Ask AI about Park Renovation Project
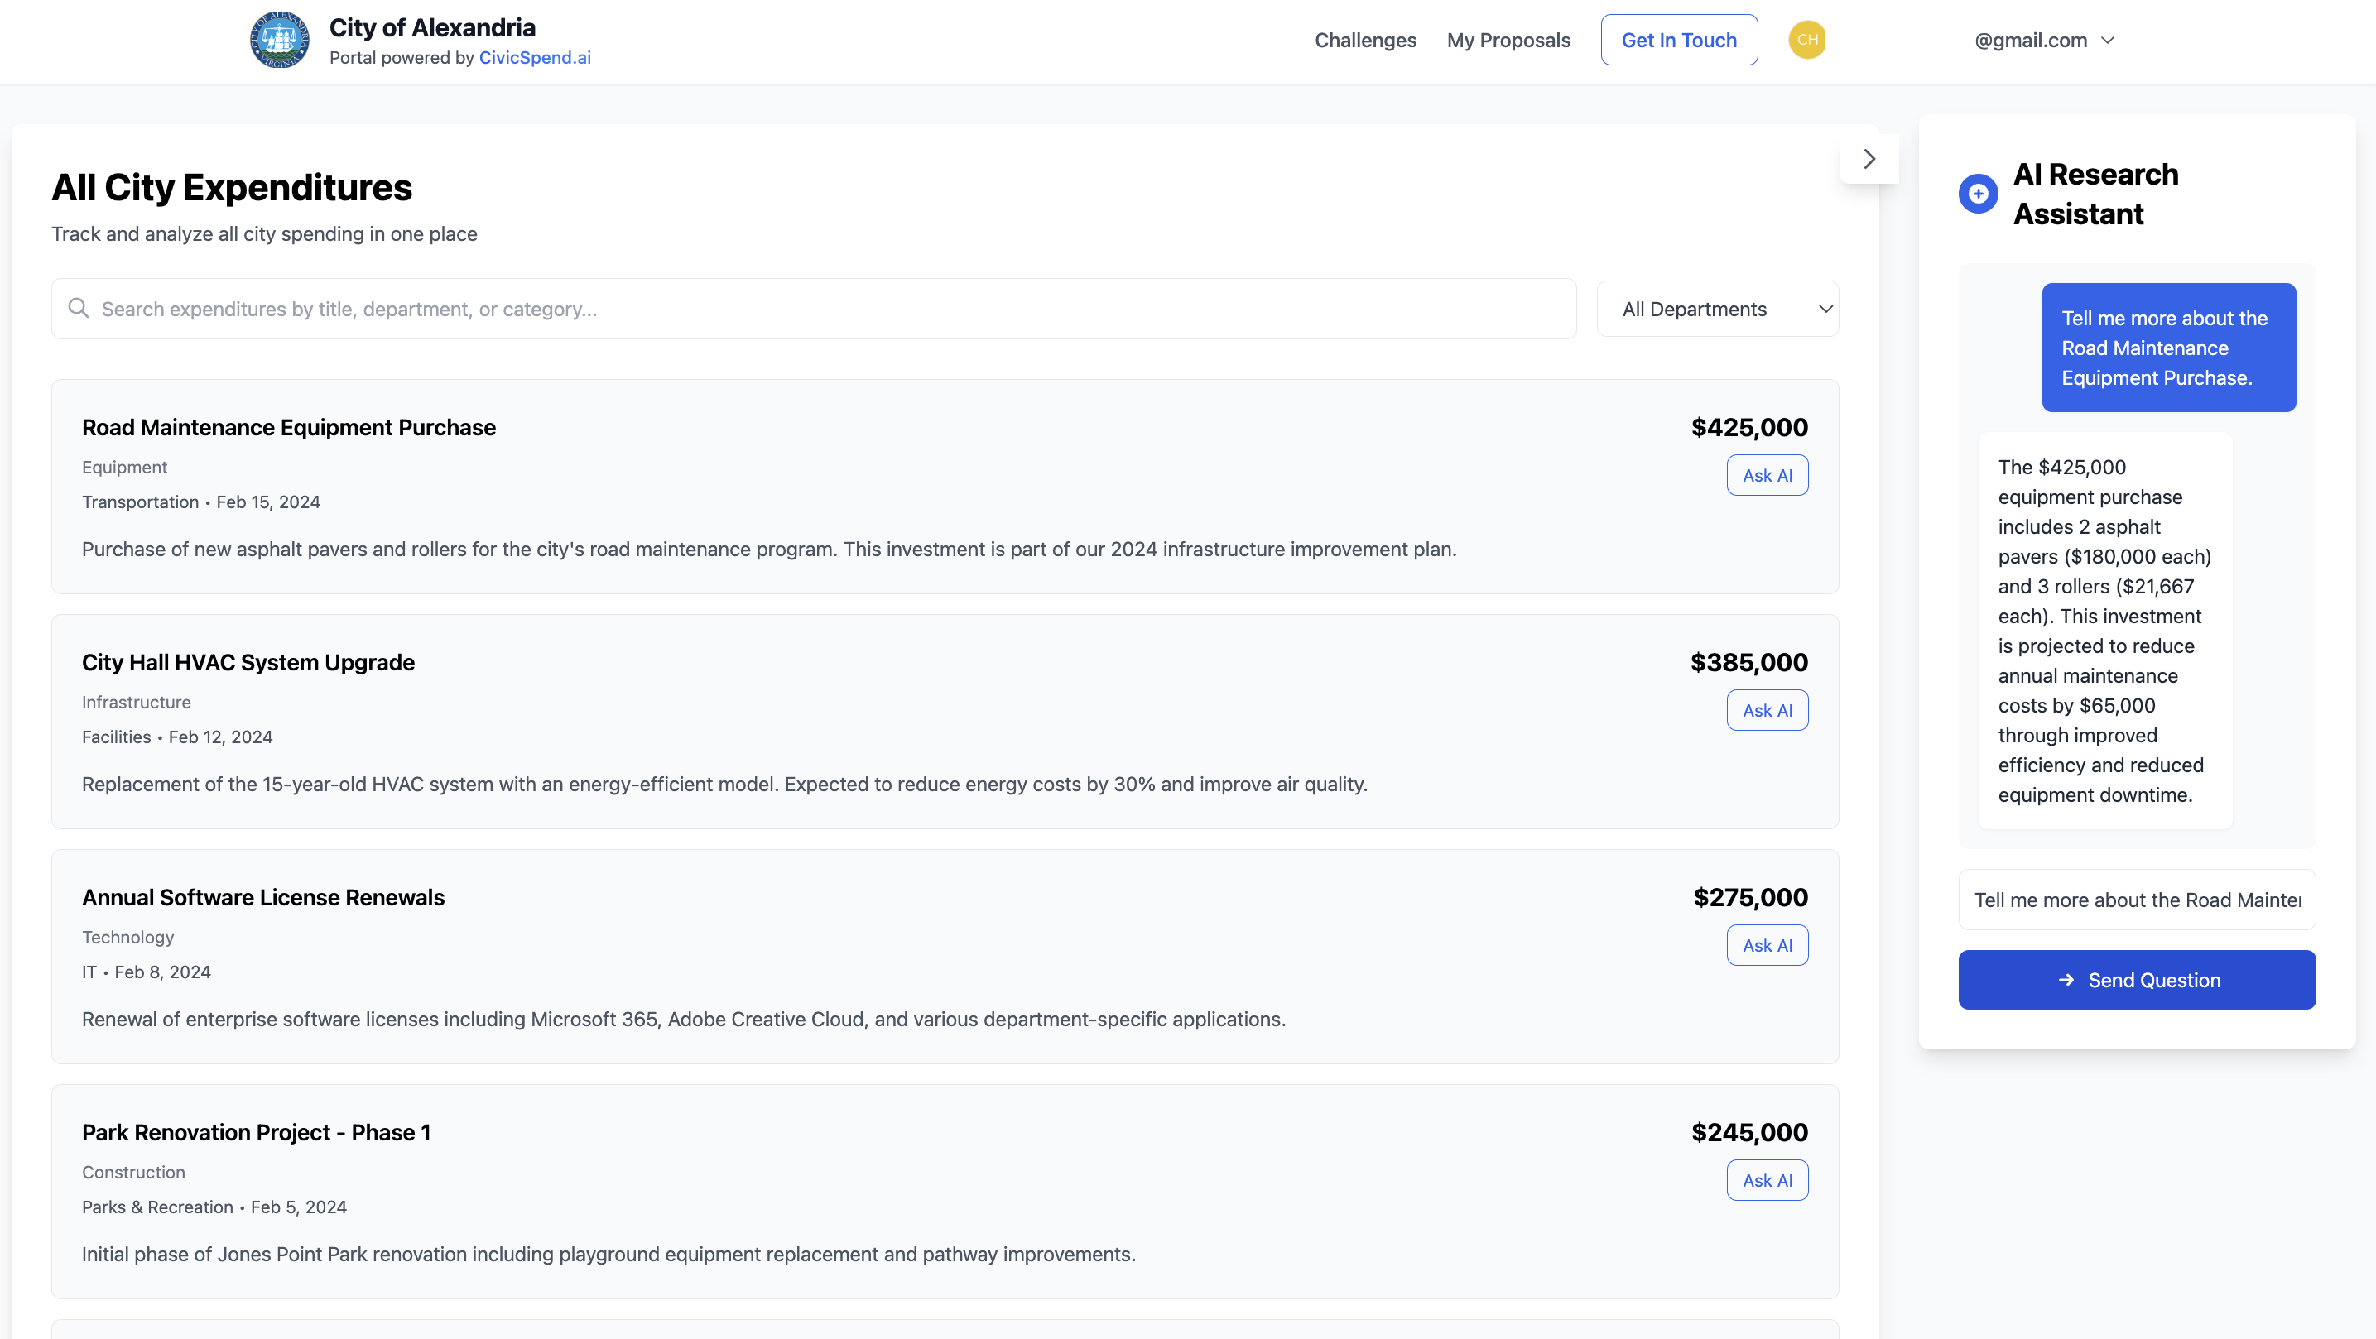This screenshot has width=2376, height=1339. pyautogui.click(x=1767, y=1180)
